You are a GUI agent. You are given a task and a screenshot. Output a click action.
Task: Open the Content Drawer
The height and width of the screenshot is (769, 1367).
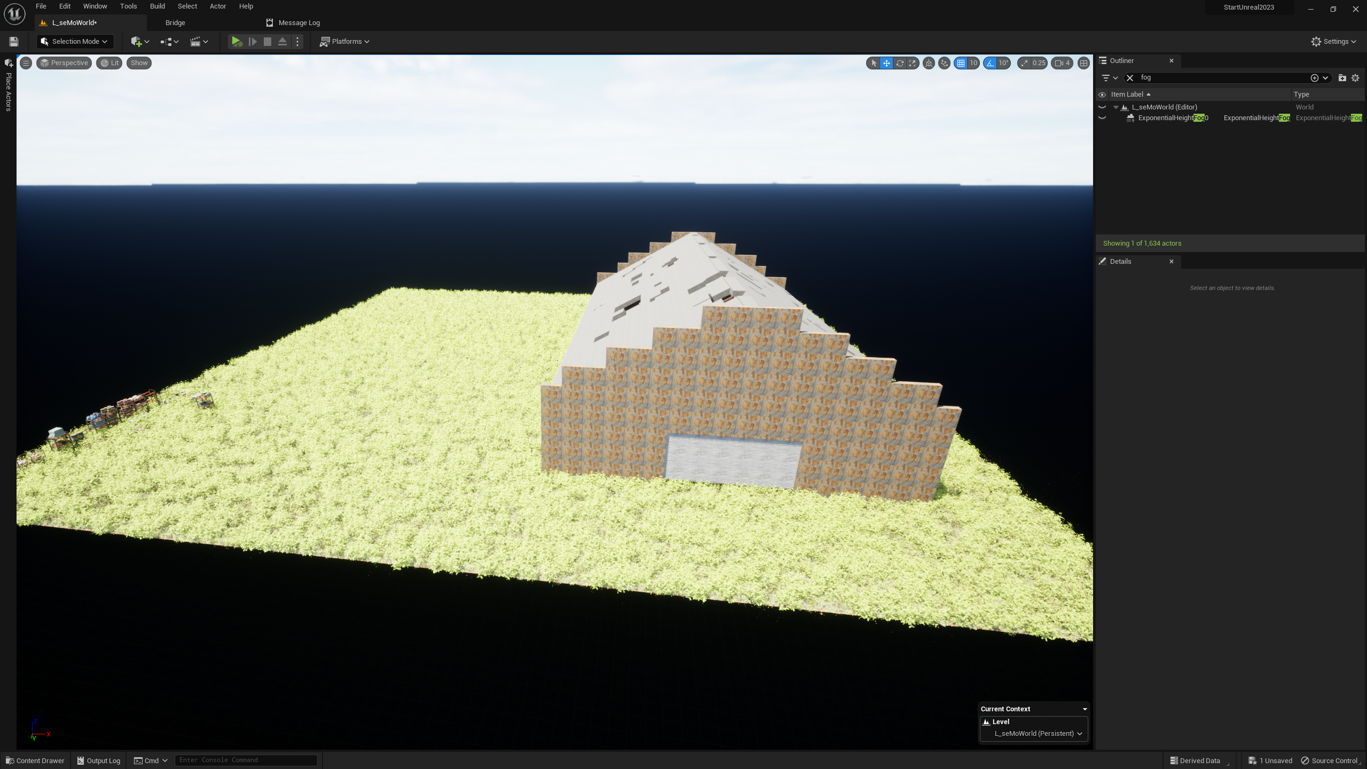pos(35,760)
